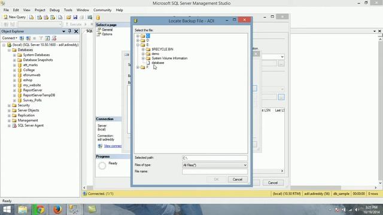Open the Debug menu
The width and height of the screenshot is (383, 215).
pyautogui.click(x=54, y=10)
